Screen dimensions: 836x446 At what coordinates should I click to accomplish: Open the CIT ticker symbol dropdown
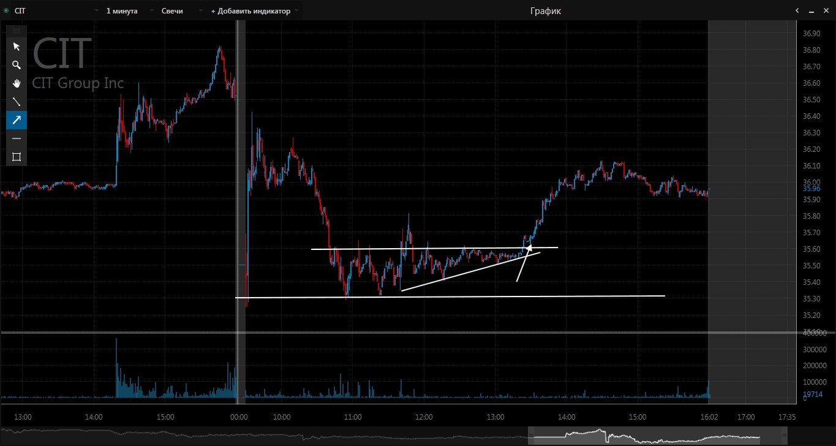pyautogui.click(x=97, y=11)
